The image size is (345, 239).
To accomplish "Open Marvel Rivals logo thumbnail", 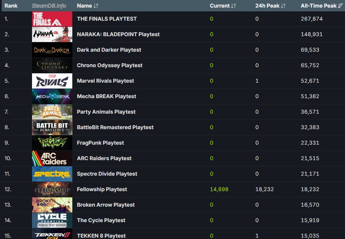I will pyautogui.click(x=52, y=81).
